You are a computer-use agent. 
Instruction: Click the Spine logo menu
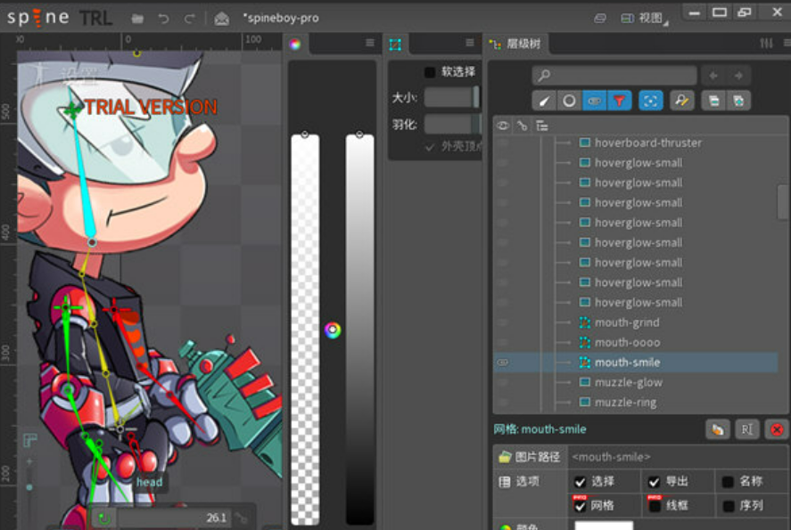click(37, 18)
